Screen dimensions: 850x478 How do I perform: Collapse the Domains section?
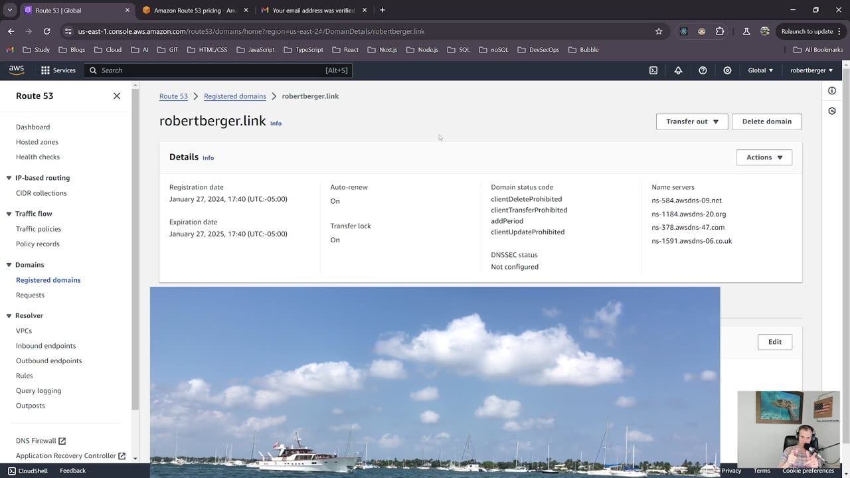tap(9, 265)
